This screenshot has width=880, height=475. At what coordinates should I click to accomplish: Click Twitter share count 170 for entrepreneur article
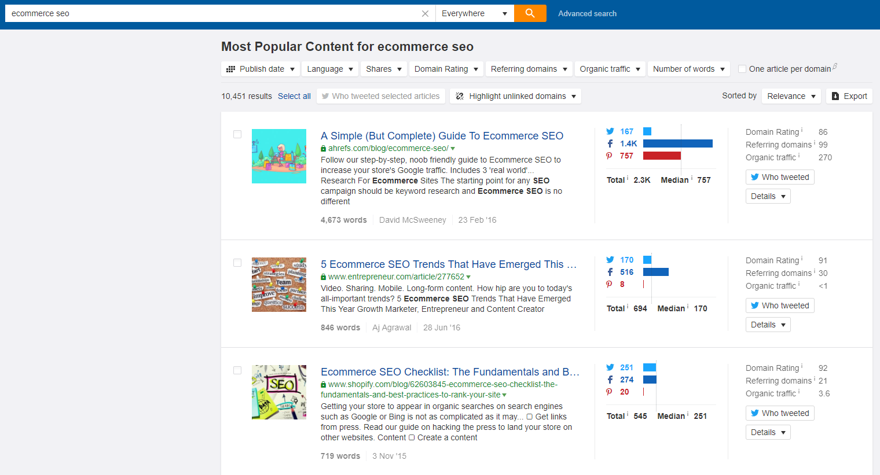pos(626,260)
